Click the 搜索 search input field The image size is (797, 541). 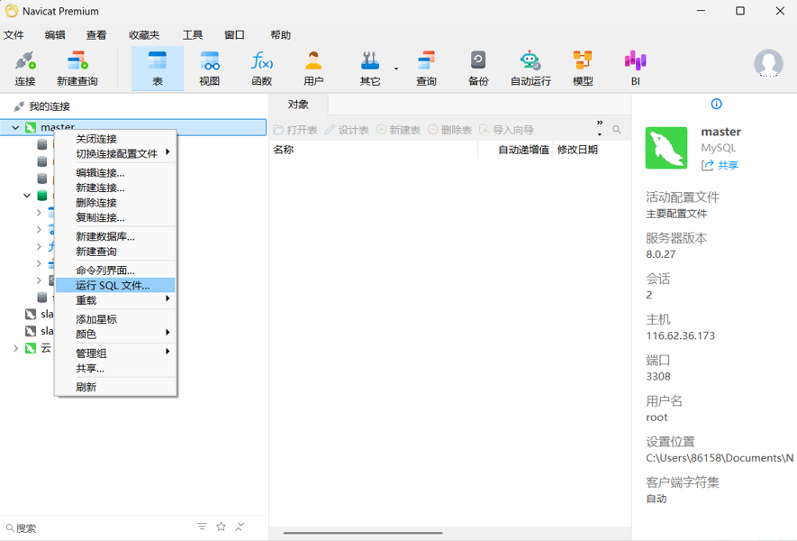[99, 527]
